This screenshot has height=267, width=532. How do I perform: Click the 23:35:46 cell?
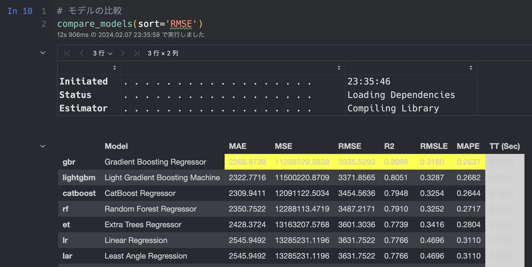tap(369, 81)
